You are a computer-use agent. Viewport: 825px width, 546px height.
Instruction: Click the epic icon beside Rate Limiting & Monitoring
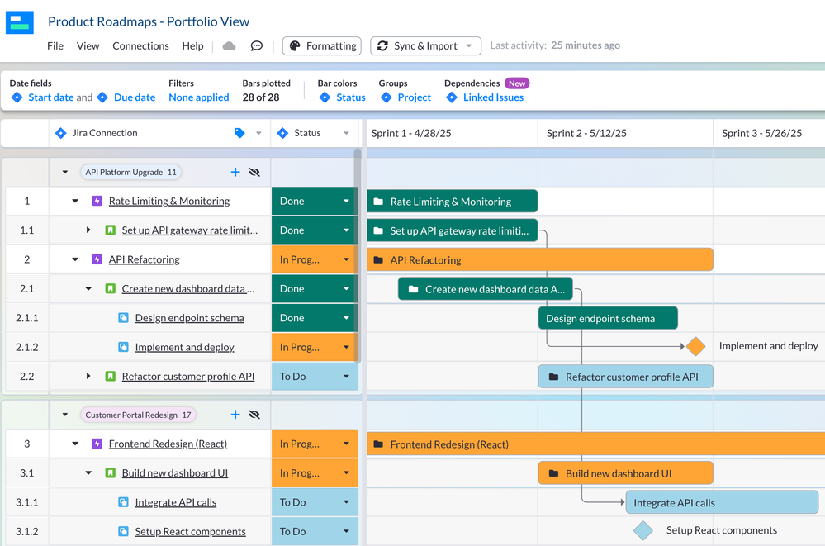(97, 201)
